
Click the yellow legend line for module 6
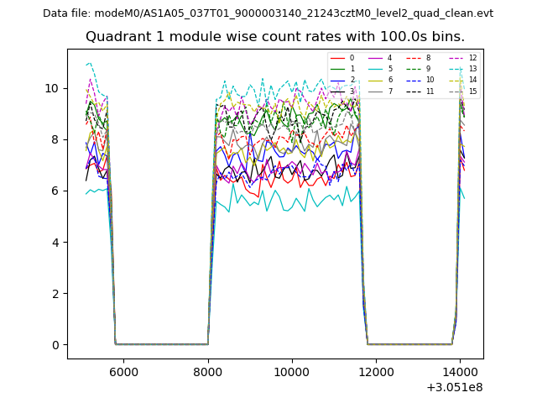point(374,80)
